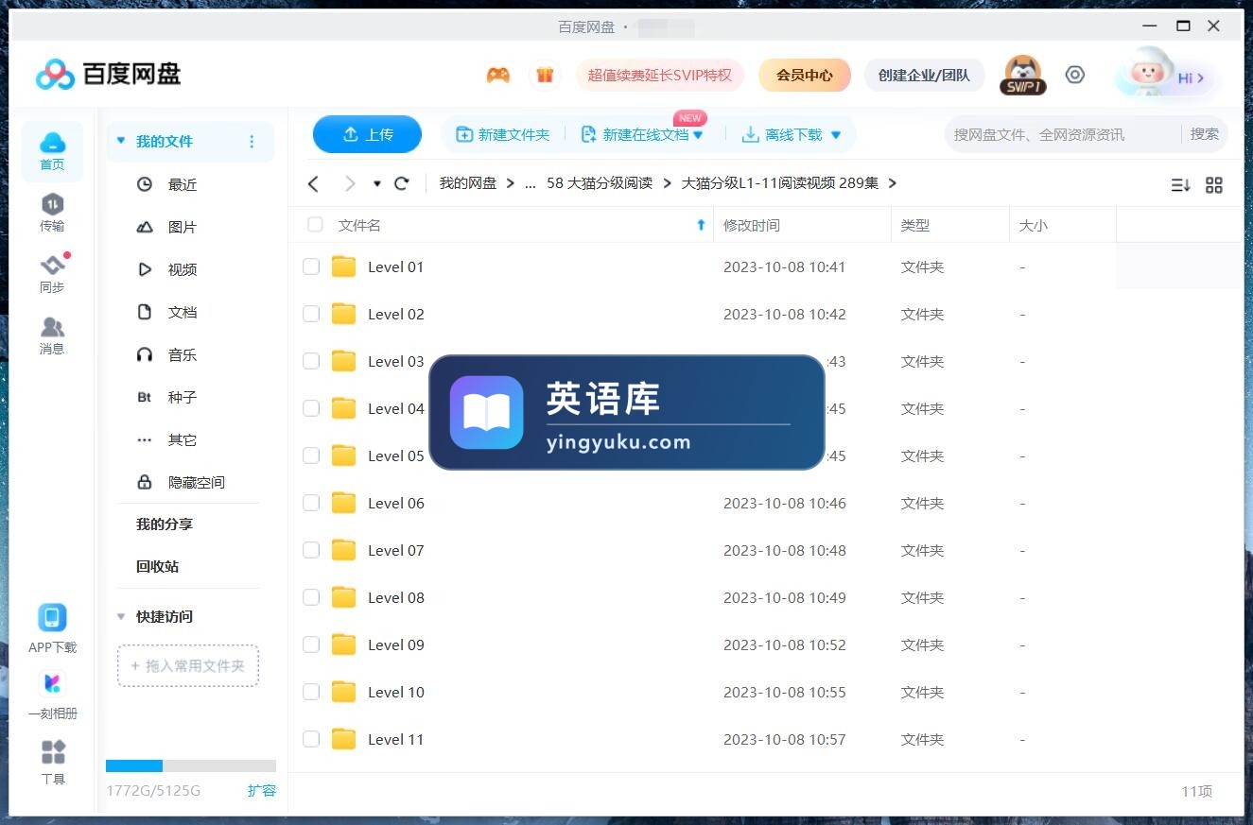Screen dimensions: 1253x825
Task: Switch to grid thumbnail view
Action: (x=1214, y=185)
